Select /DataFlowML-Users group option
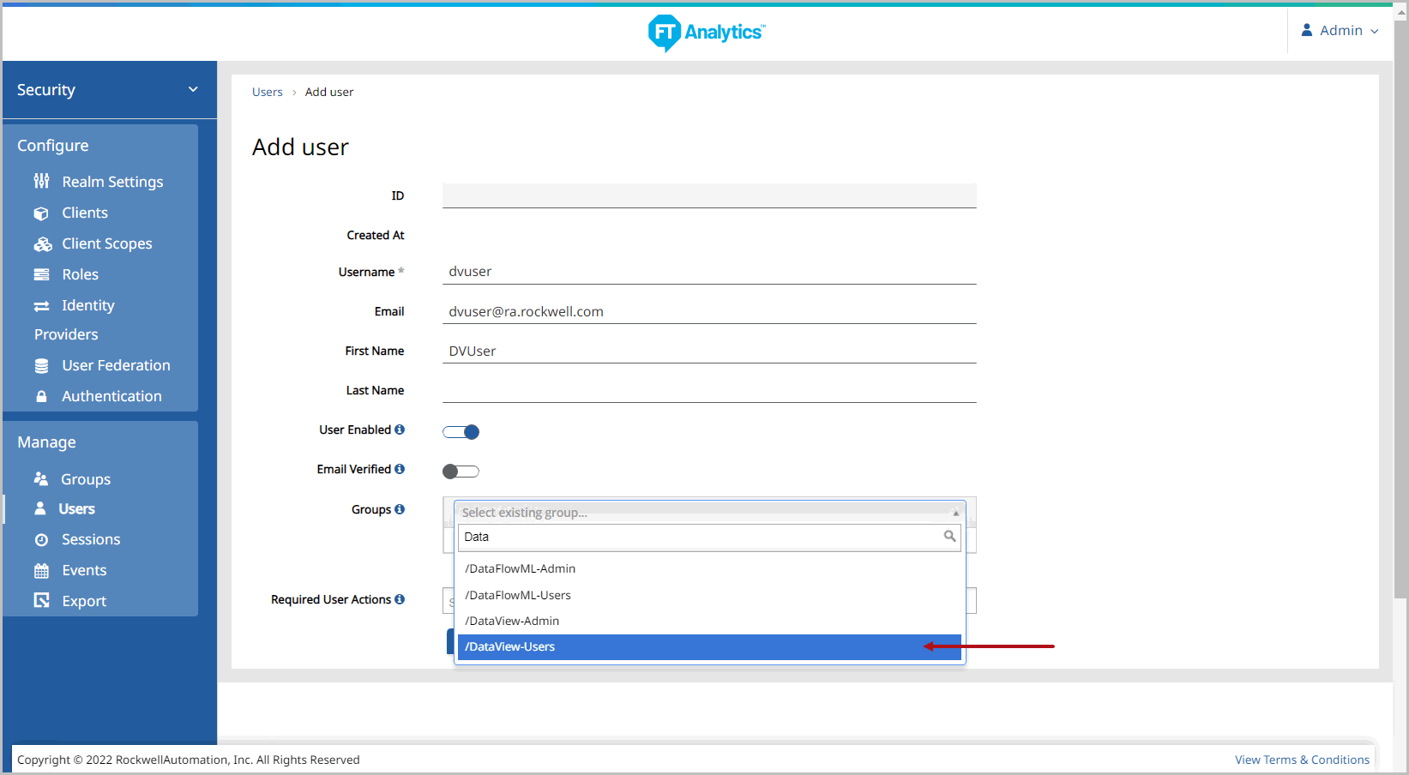Screen dimensions: 1409x775 tap(709, 595)
